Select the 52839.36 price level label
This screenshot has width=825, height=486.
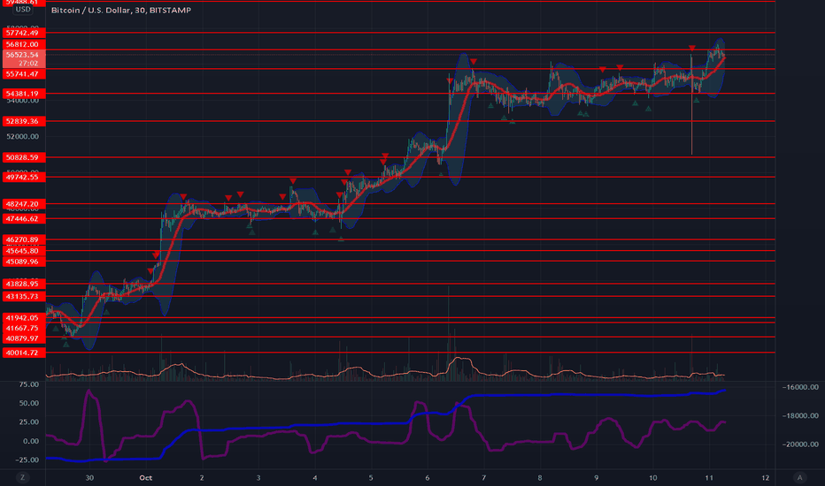[24, 121]
